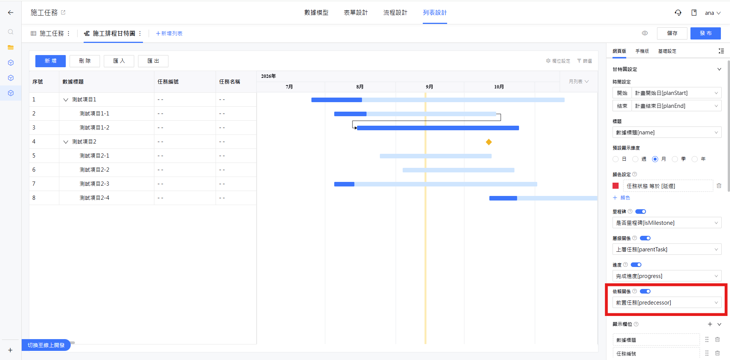Toggle the preview eye icon
Image resolution: width=730 pixels, height=360 pixels.
click(645, 33)
